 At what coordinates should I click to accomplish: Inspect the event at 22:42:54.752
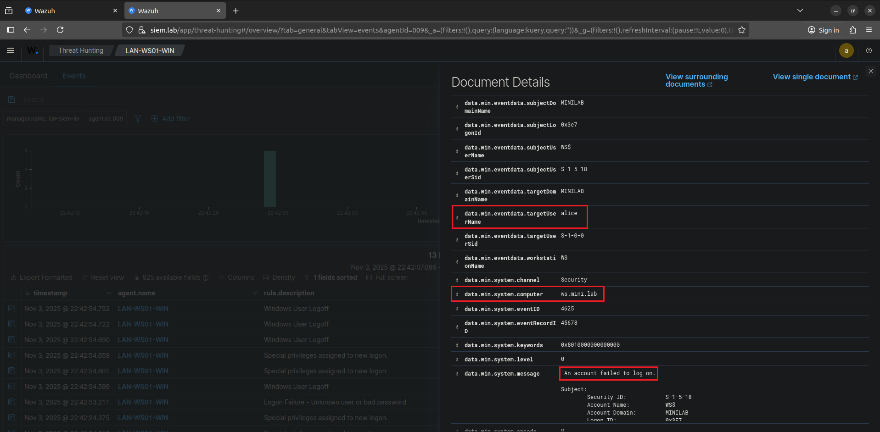pyautogui.click(x=12, y=309)
